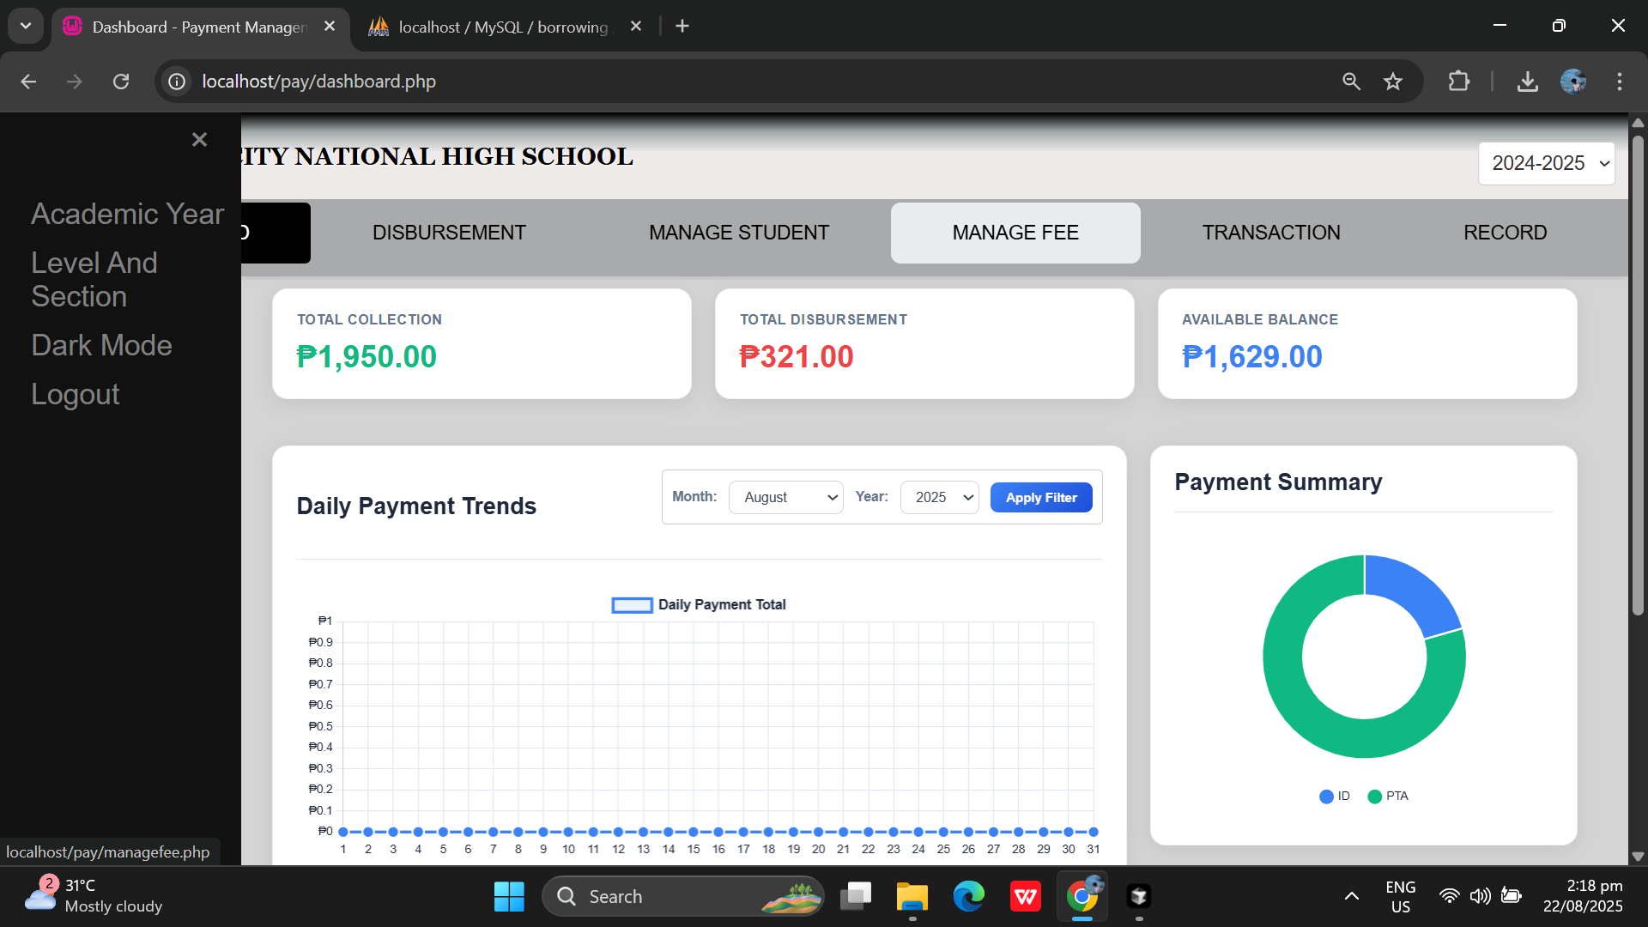
Task: Click the back navigation arrow
Action: 28,82
